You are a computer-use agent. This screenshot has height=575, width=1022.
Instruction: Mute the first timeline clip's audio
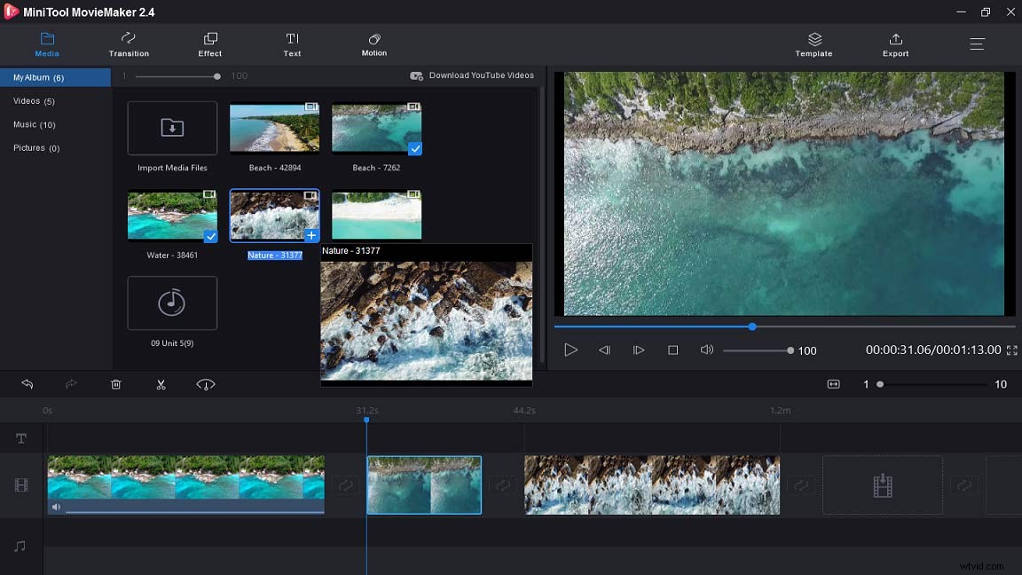pos(57,507)
